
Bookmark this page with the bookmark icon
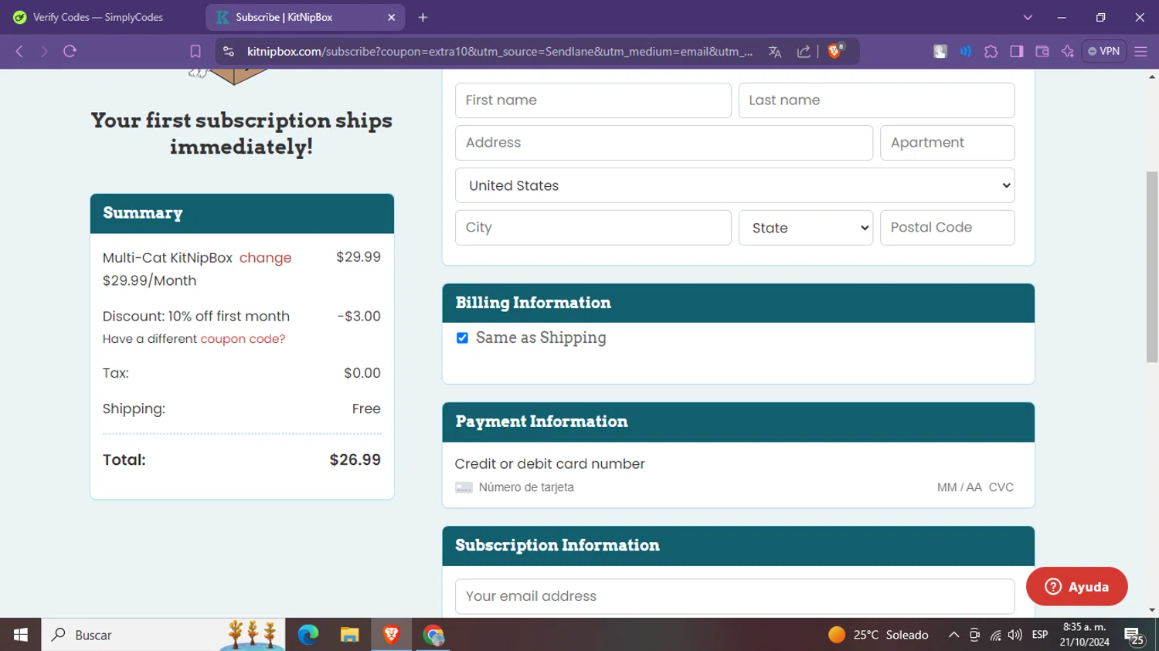pyautogui.click(x=195, y=51)
